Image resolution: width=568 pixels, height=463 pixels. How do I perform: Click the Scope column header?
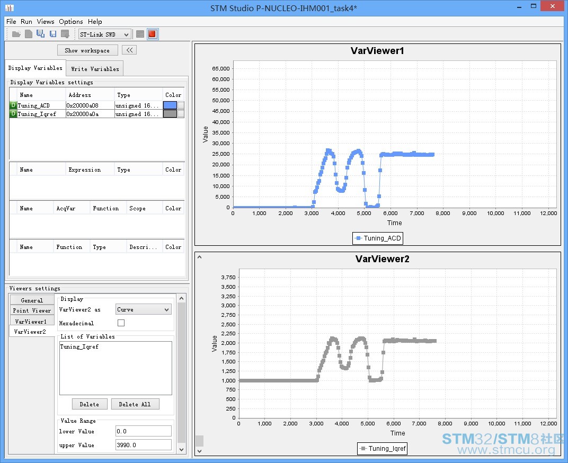(144, 208)
